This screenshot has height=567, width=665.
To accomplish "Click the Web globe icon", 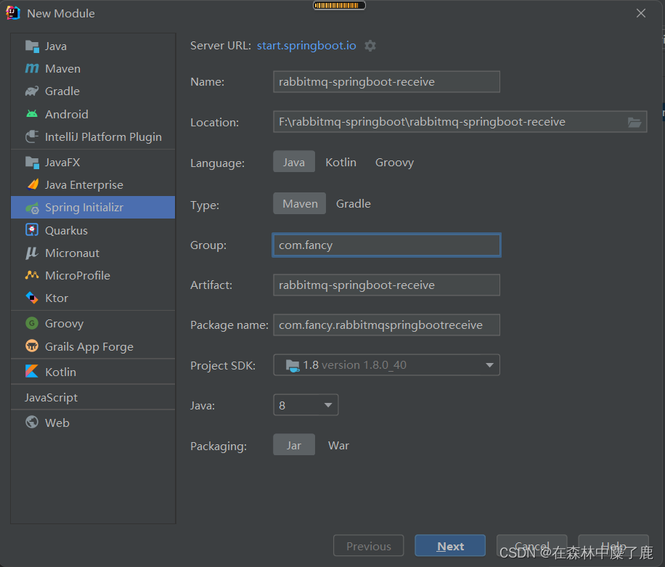I will (32, 423).
